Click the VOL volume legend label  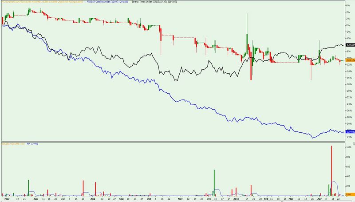(x=13, y=143)
